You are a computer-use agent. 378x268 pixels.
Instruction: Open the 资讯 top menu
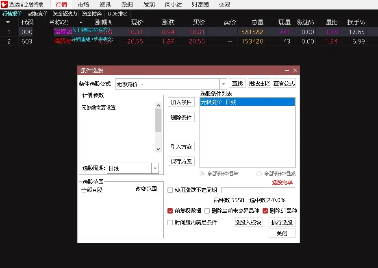[105, 4]
